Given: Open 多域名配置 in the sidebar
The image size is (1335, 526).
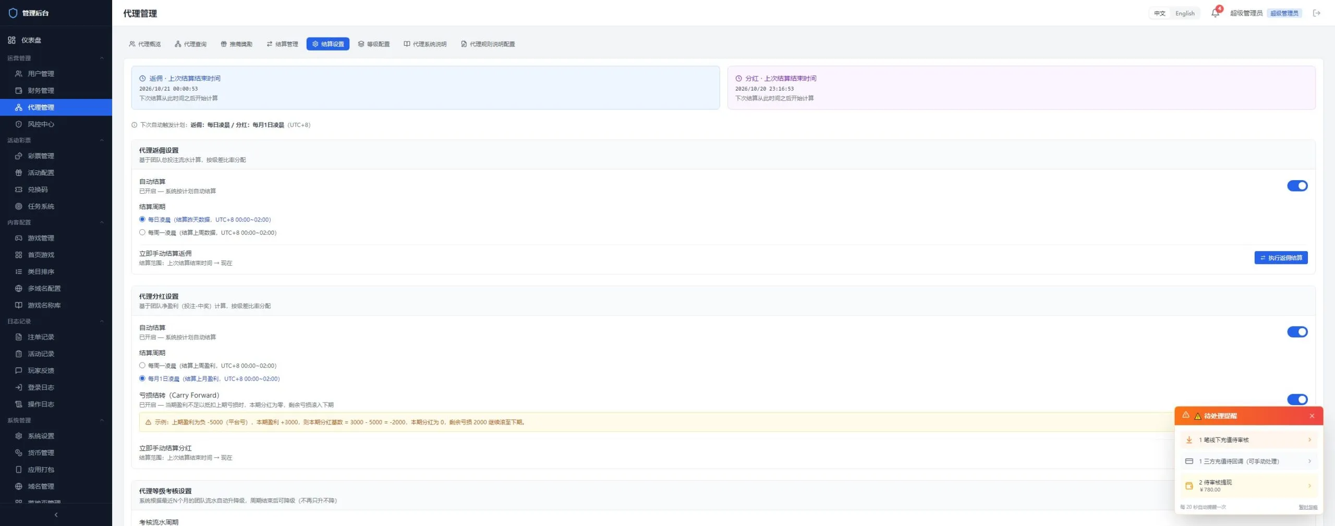Looking at the screenshot, I should tap(56, 288).
